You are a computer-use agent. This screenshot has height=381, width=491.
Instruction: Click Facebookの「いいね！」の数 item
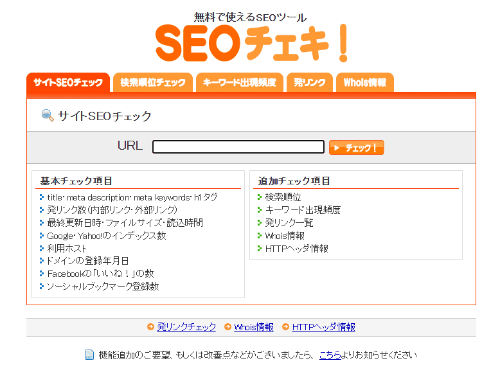point(100,273)
